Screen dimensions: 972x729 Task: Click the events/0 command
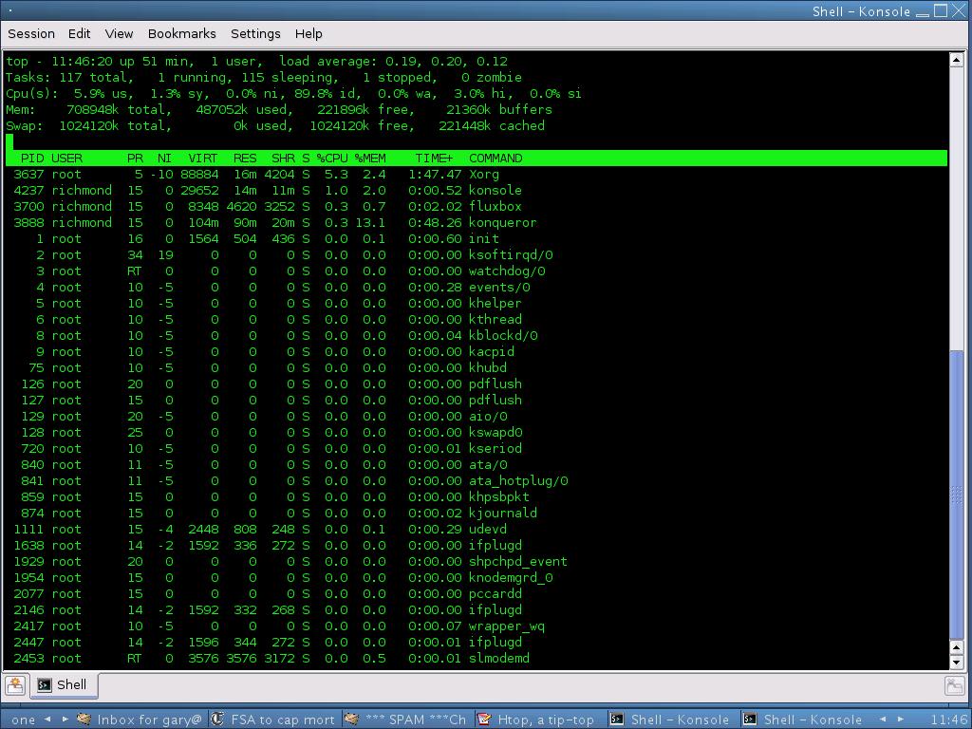click(499, 287)
